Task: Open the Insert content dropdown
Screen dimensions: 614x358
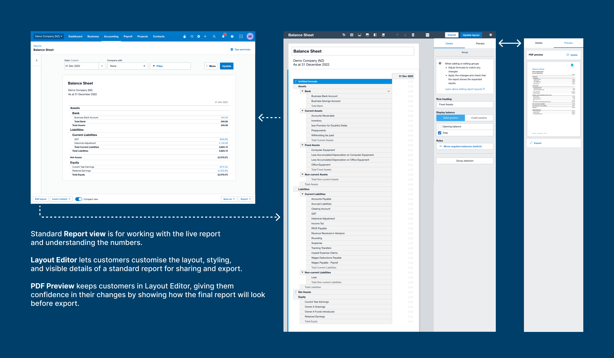Action: pyautogui.click(x=61, y=199)
